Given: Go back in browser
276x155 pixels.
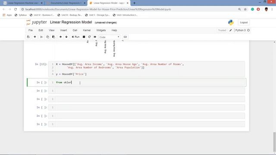Looking at the screenshot, I should 4,9.
